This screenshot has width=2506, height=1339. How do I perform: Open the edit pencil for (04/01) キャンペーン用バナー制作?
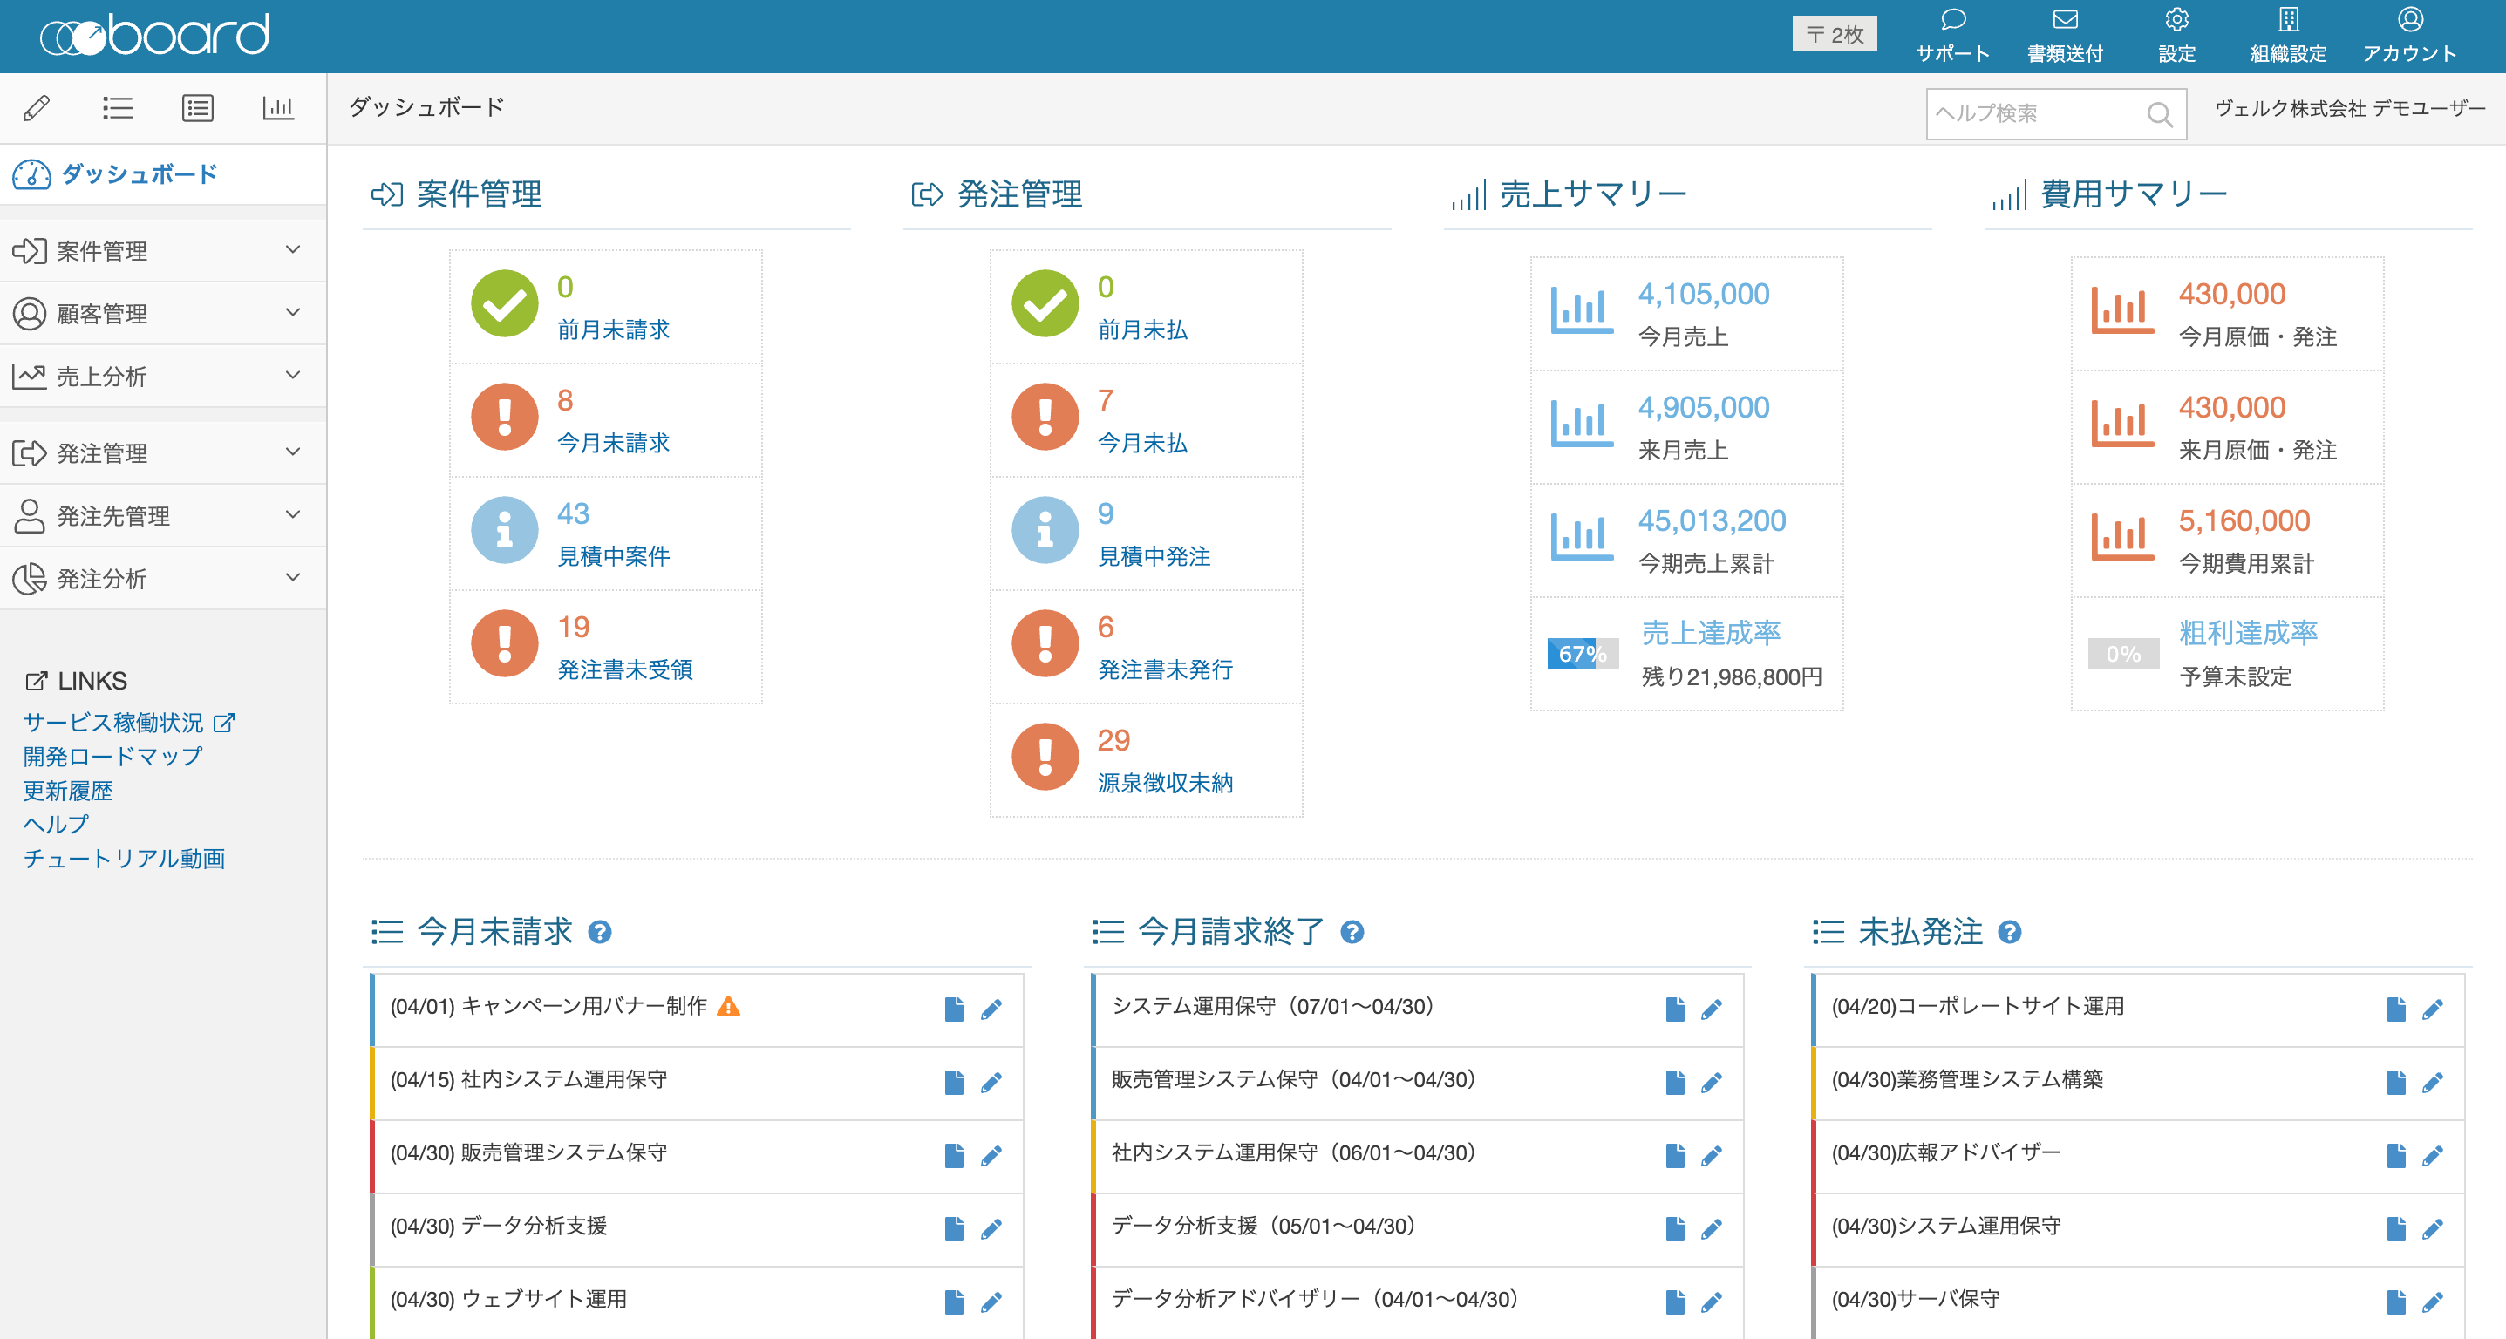point(992,1009)
